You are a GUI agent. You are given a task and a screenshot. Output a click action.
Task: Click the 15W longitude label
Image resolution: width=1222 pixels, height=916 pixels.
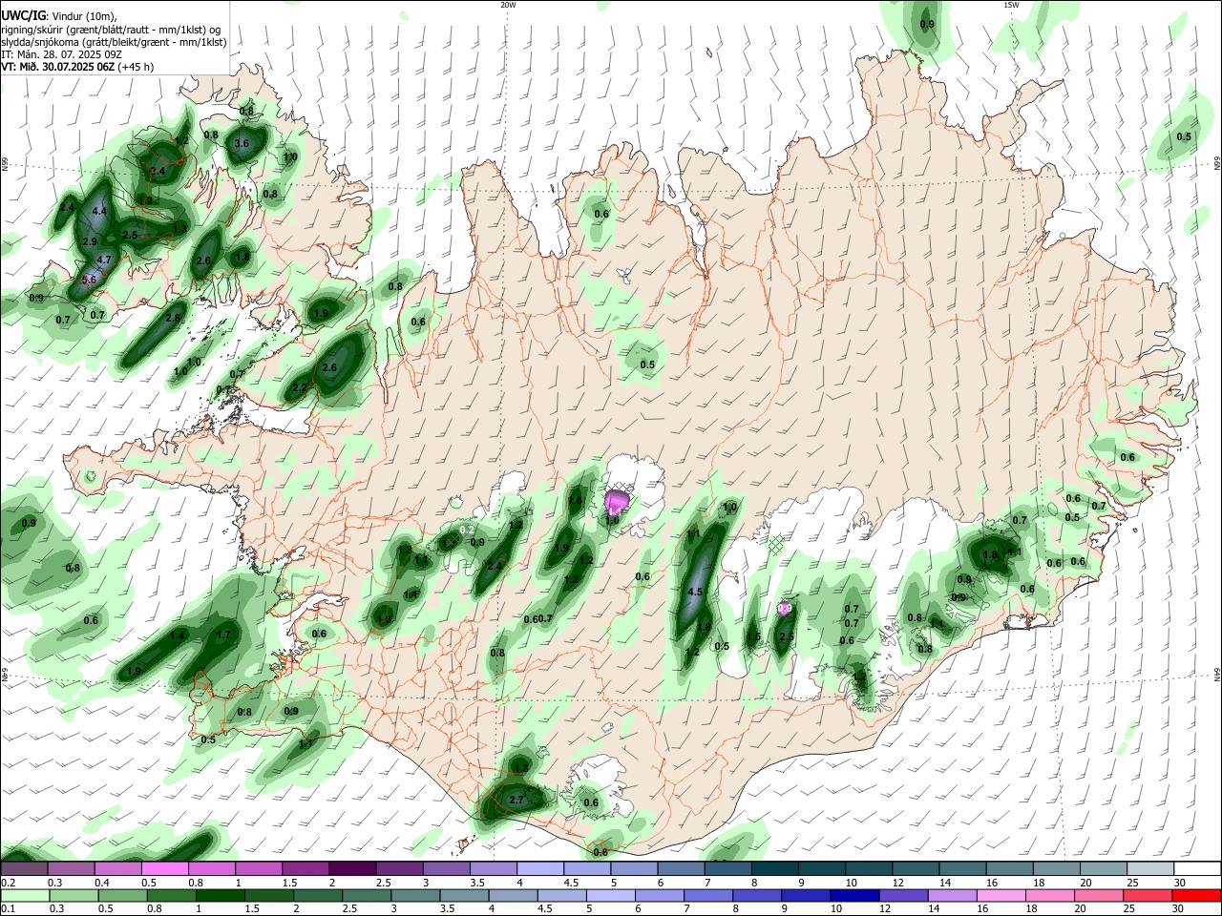1011,5
